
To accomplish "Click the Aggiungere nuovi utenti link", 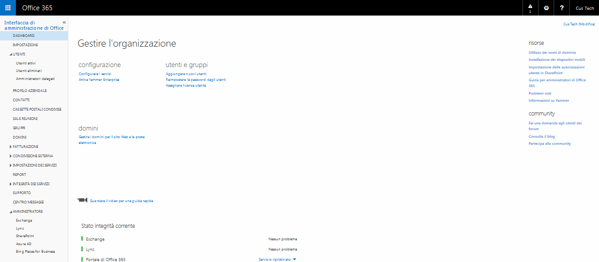I will click(185, 74).
